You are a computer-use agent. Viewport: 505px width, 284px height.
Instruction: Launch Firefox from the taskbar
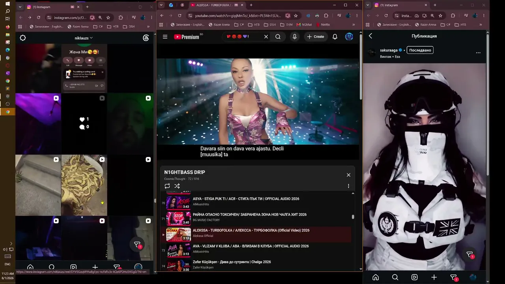tap(7, 27)
